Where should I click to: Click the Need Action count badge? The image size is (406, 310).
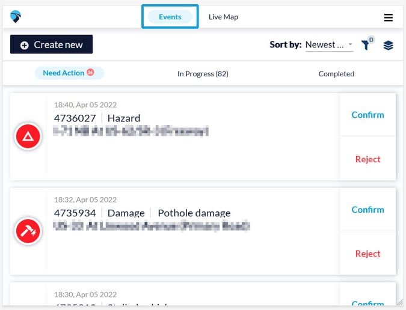pos(90,73)
